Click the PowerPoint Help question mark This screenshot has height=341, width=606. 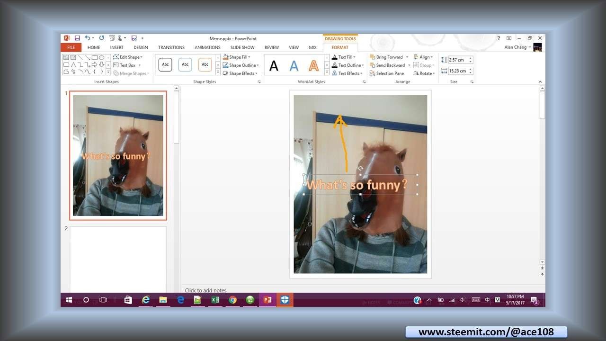(x=499, y=38)
